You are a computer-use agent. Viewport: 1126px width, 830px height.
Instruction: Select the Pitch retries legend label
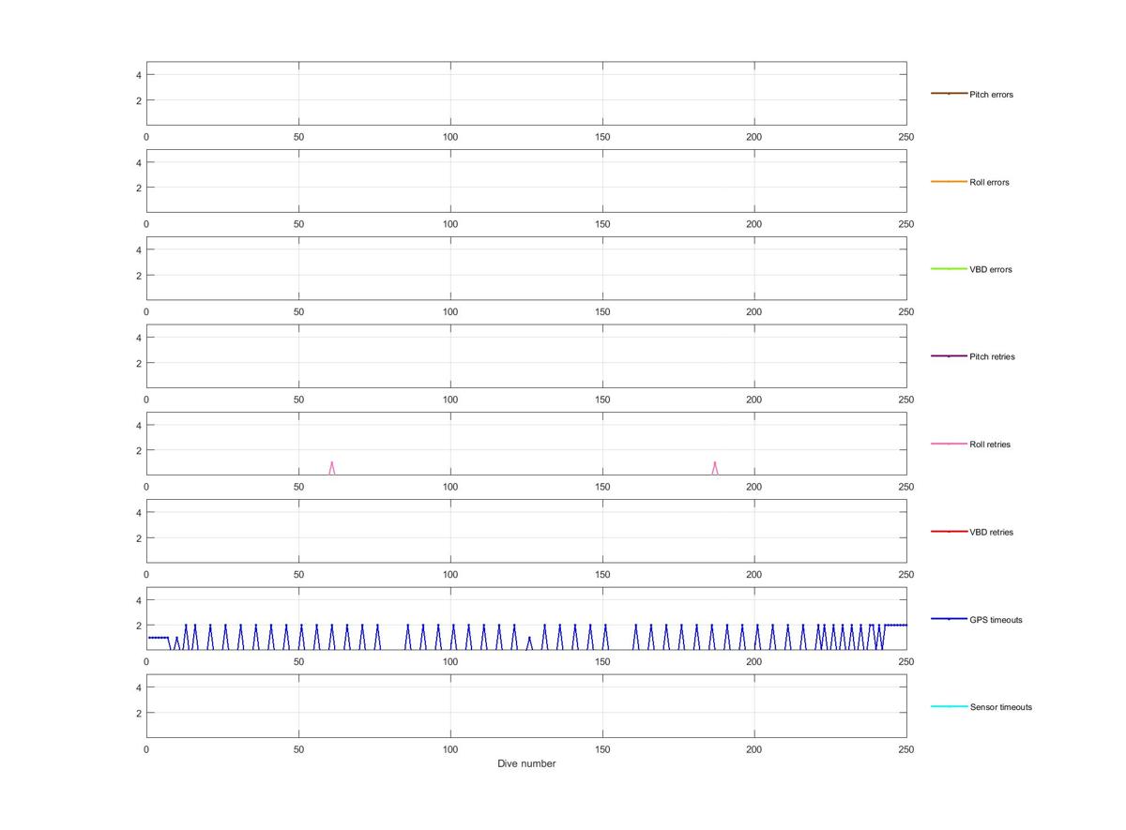point(992,356)
